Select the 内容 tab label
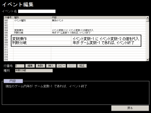The image size is (151, 113). [13, 81]
